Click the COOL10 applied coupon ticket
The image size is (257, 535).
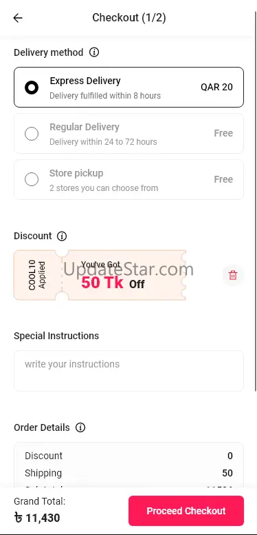[x=100, y=275]
